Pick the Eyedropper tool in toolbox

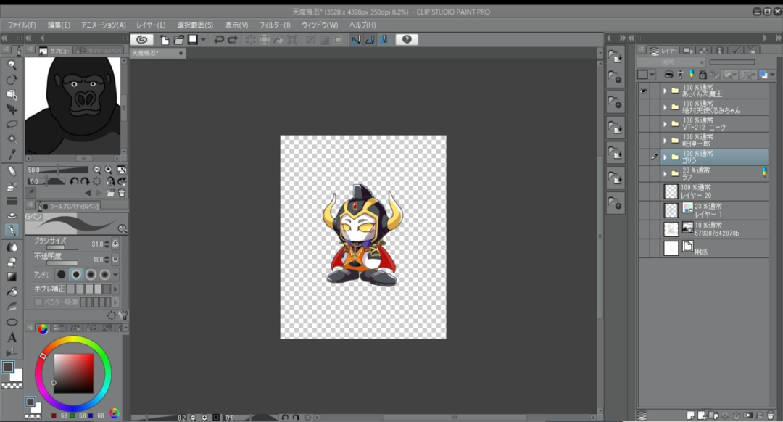12,154
